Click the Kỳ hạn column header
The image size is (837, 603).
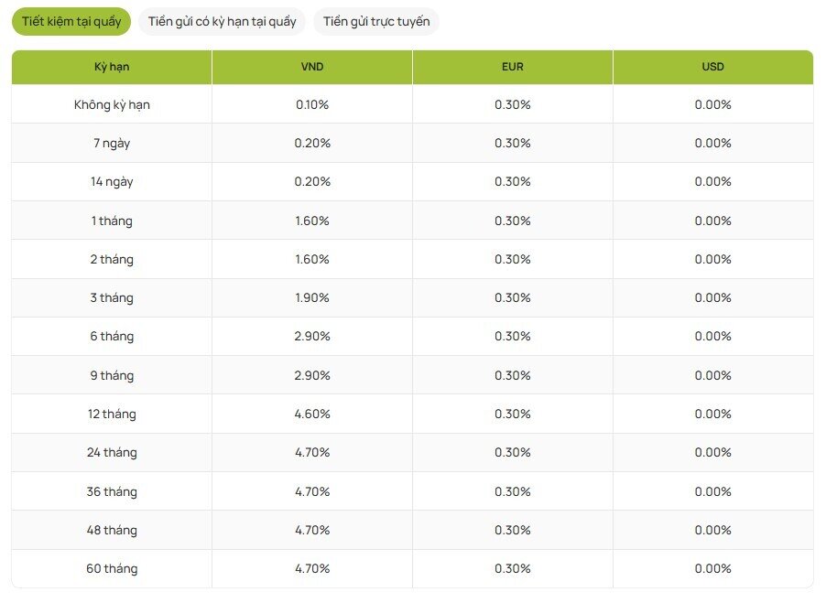click(x=112, y=67)
